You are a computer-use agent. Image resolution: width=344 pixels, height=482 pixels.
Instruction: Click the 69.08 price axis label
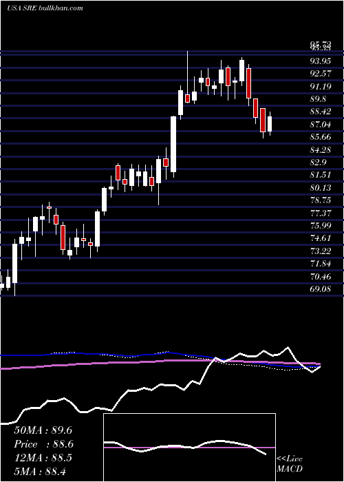[321, 289]
